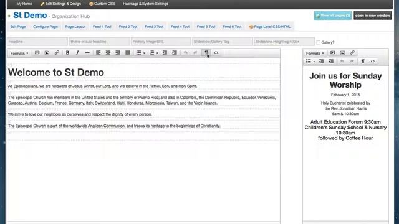399x224 pixels.
Task: Increase indent in main editor
Action: tap(175, 53)
